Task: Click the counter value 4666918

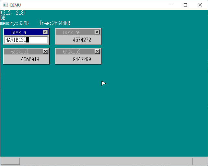Action: (30, 59)
